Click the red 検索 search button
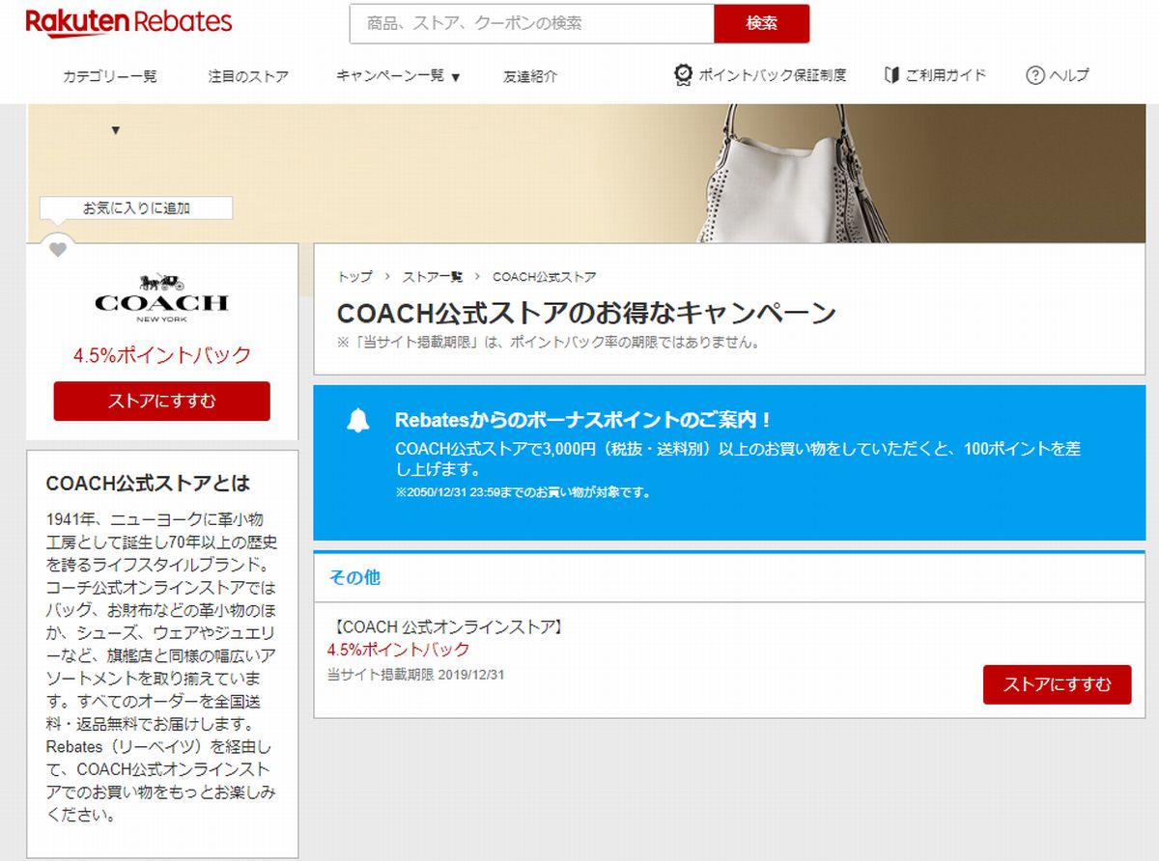 [x=762, y=24]
